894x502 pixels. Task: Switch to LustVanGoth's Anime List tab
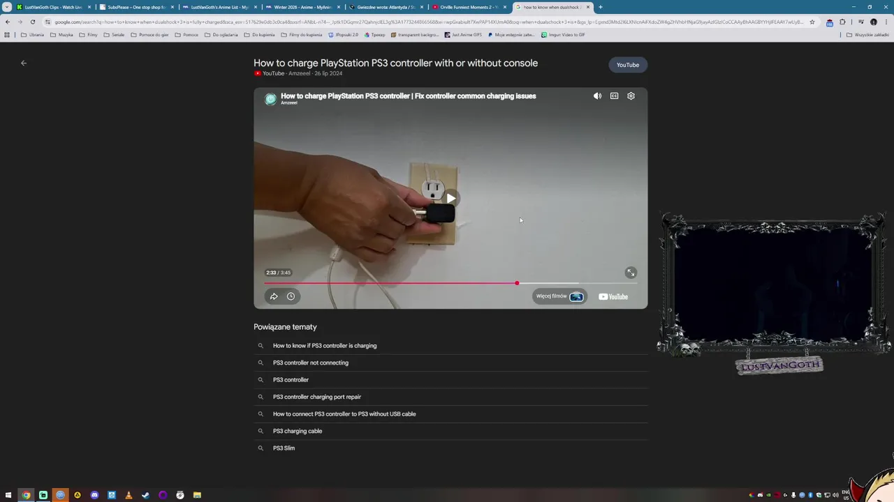click(219, 7)
